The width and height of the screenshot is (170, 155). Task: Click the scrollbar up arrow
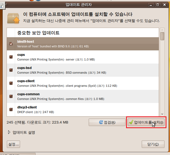tap(162, 30)
